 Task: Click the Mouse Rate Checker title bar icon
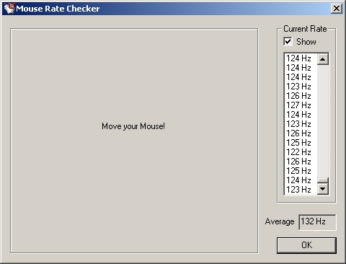click(x=9, y=9)
